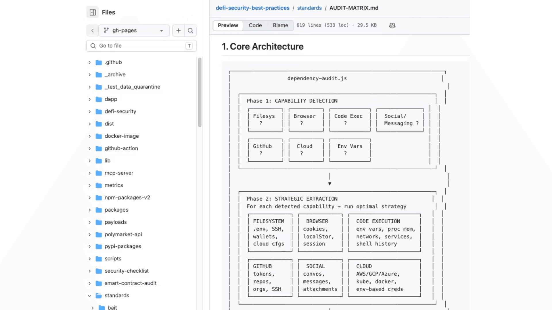Expand the mcp-server folder chevron
Screen dimensions: 552x310
(89, 173)
